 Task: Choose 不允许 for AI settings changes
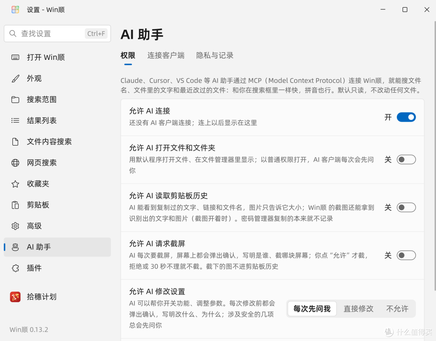pyautogui.click(x=397, y=309)
